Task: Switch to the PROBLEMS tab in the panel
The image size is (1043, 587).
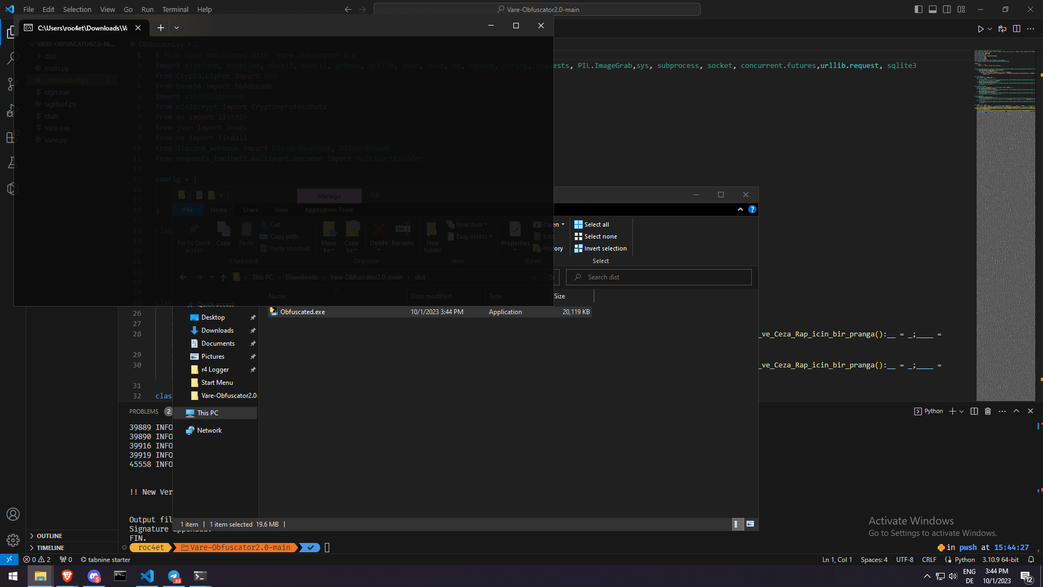Action: click(x=144, y=411)
